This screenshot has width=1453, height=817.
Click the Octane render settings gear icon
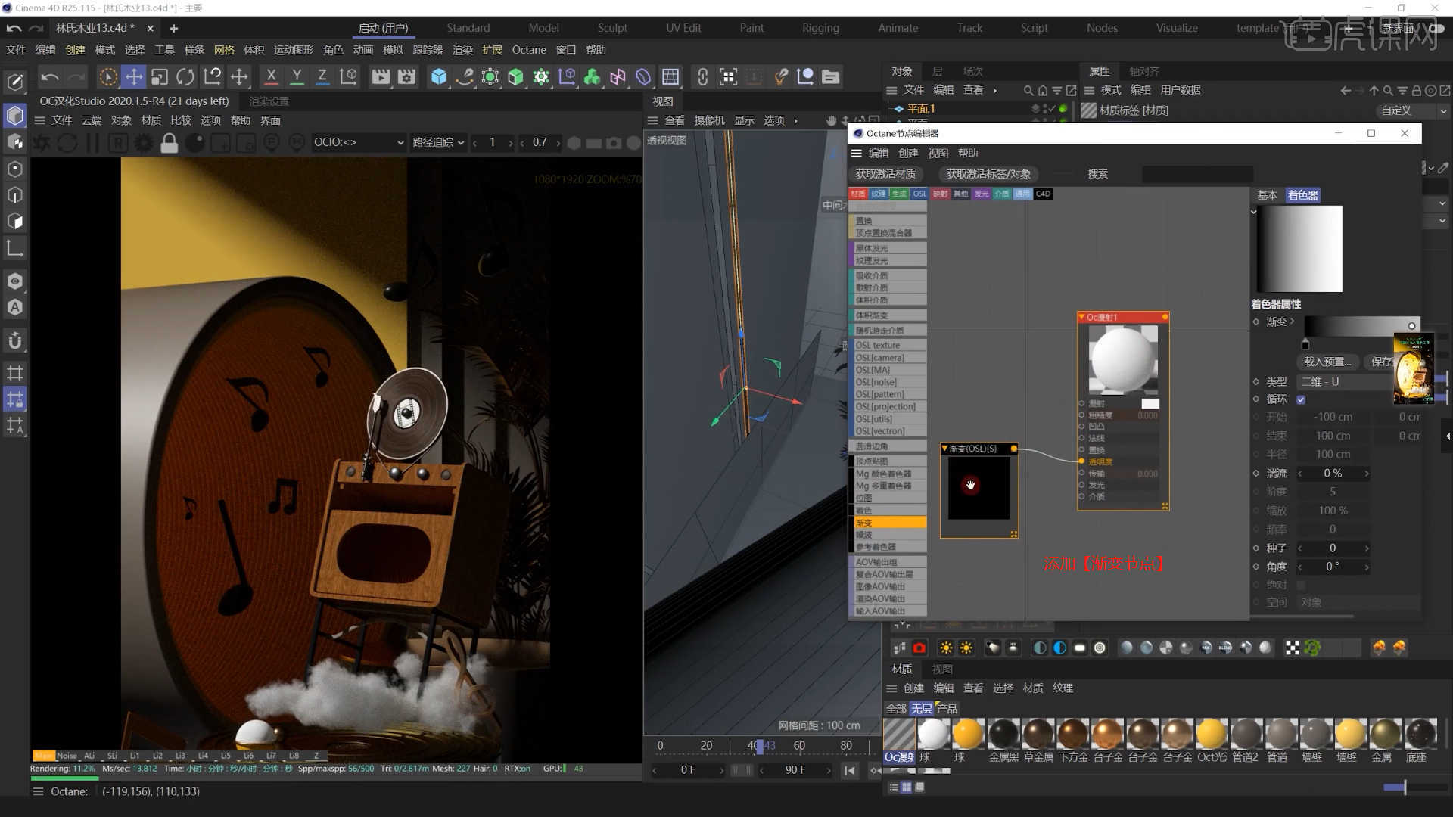click(x=143, y=142)
